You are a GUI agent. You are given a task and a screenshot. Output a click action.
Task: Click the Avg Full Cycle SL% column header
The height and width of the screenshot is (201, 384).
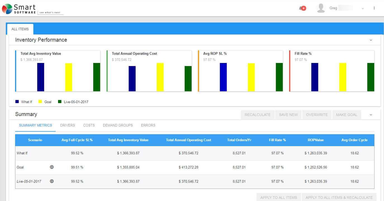[x=77, y=140]
